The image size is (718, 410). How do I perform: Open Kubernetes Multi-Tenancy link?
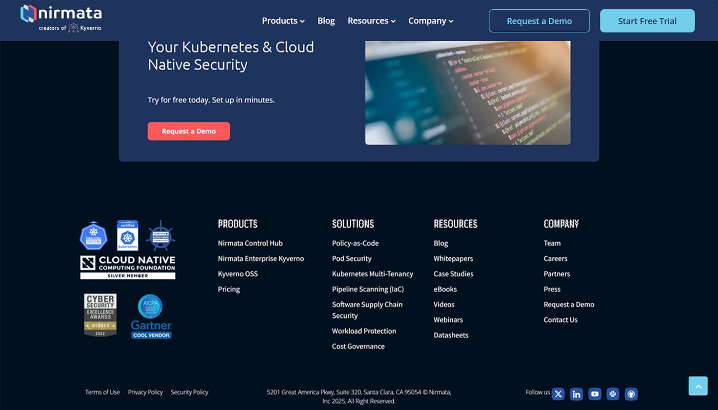click(372, 274)
